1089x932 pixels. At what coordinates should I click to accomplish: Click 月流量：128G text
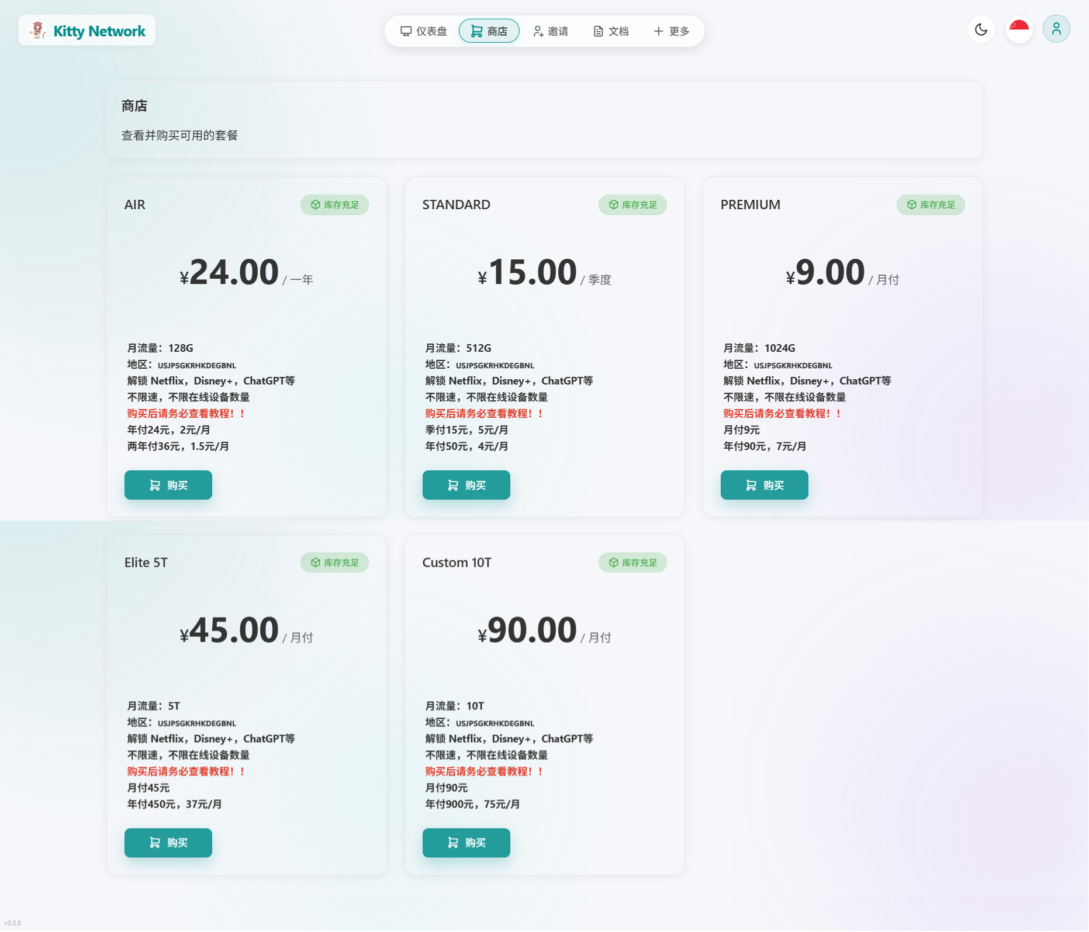[160, 348]
